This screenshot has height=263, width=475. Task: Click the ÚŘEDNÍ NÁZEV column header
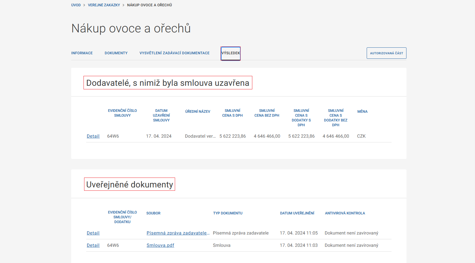point(198,112)
